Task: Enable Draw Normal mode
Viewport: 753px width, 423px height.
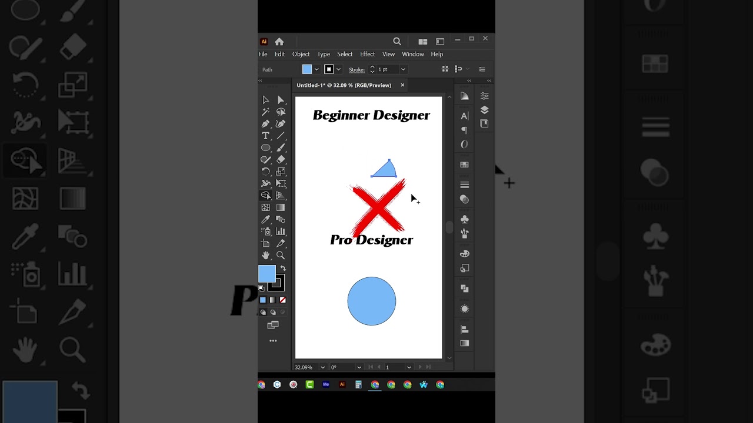Action: click(263, 313)
